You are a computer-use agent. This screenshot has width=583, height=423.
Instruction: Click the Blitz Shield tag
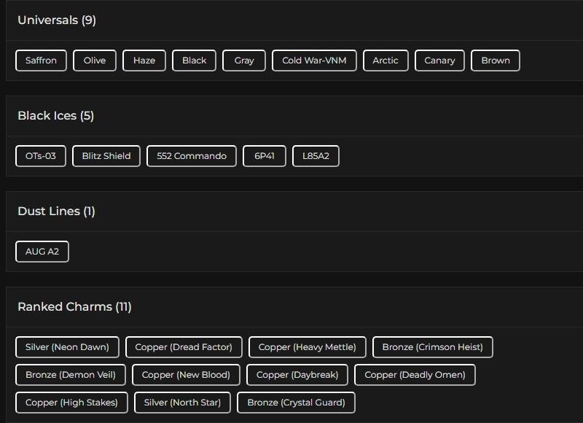106,156
